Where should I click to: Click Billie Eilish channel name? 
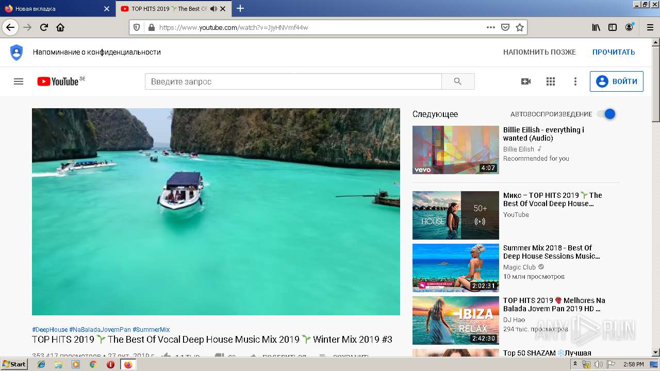tap(519, 149)
